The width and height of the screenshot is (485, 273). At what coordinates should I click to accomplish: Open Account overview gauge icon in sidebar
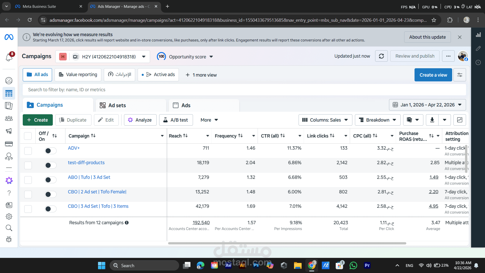9,81
